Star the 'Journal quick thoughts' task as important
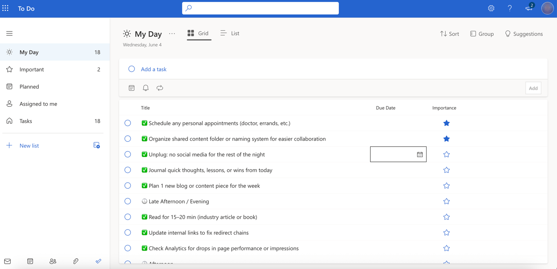 click(x=446, y=170)
